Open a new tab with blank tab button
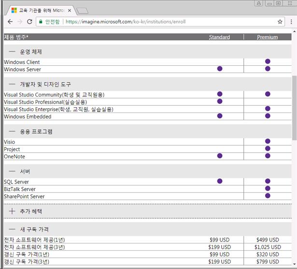 click(82, 10)
